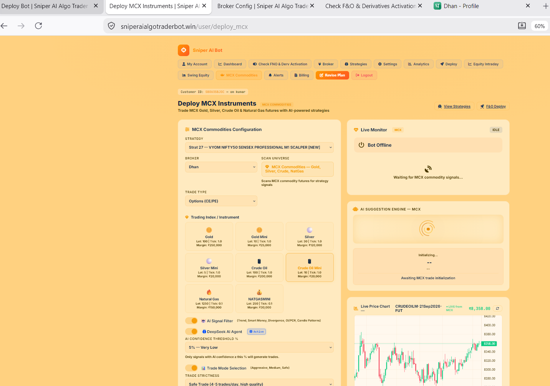This screenshot has height=386, width=550.
Task: Click the browser address bar URL
Action: click(184, 27)
